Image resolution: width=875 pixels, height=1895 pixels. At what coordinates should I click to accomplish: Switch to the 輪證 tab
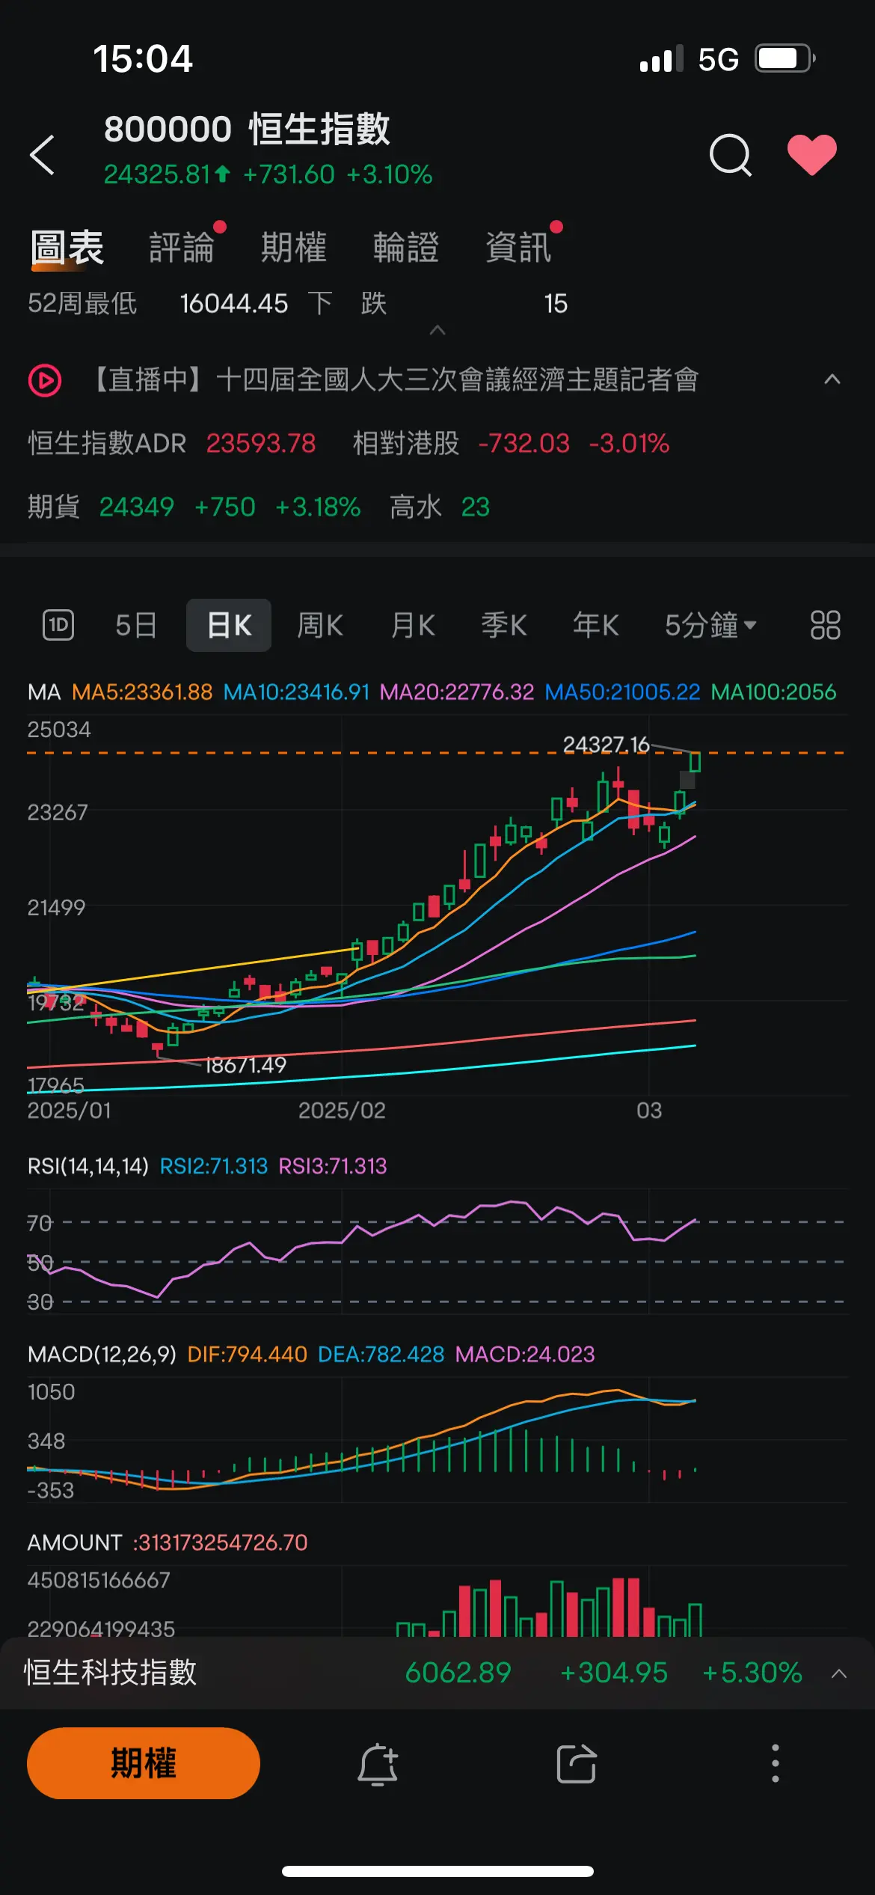(406, 248)
